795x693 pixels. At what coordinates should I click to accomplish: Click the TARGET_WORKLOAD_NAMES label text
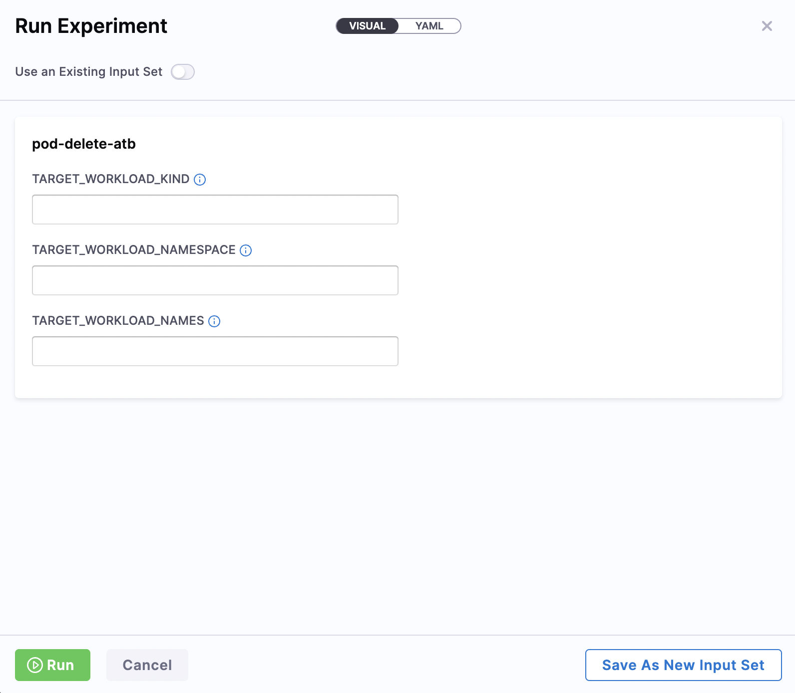point(118,321)
